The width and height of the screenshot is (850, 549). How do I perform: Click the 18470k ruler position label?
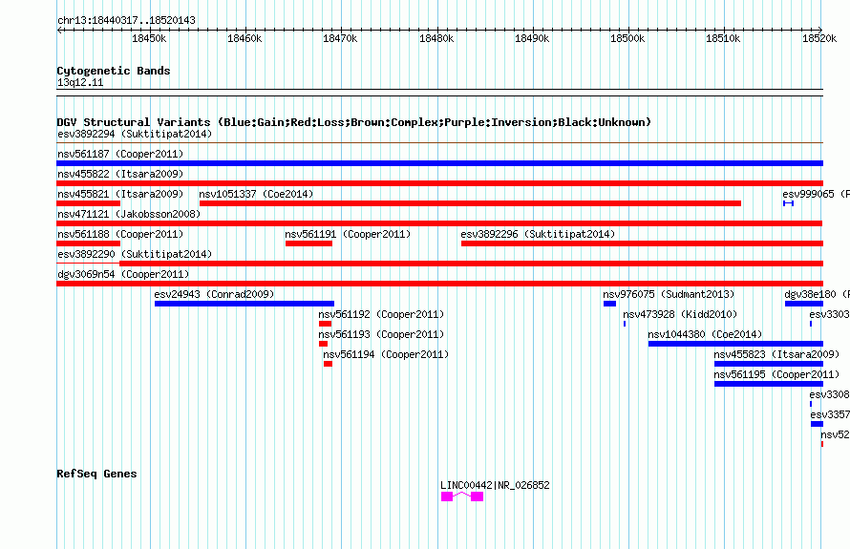pyautogui.click(x=340, y=38)
